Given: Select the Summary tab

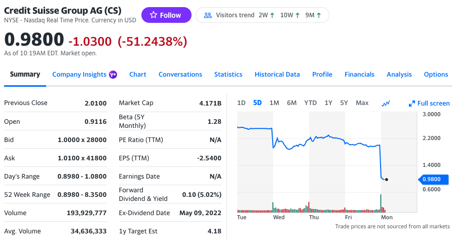Looking at the screenshot, I should tap(25, 74).
